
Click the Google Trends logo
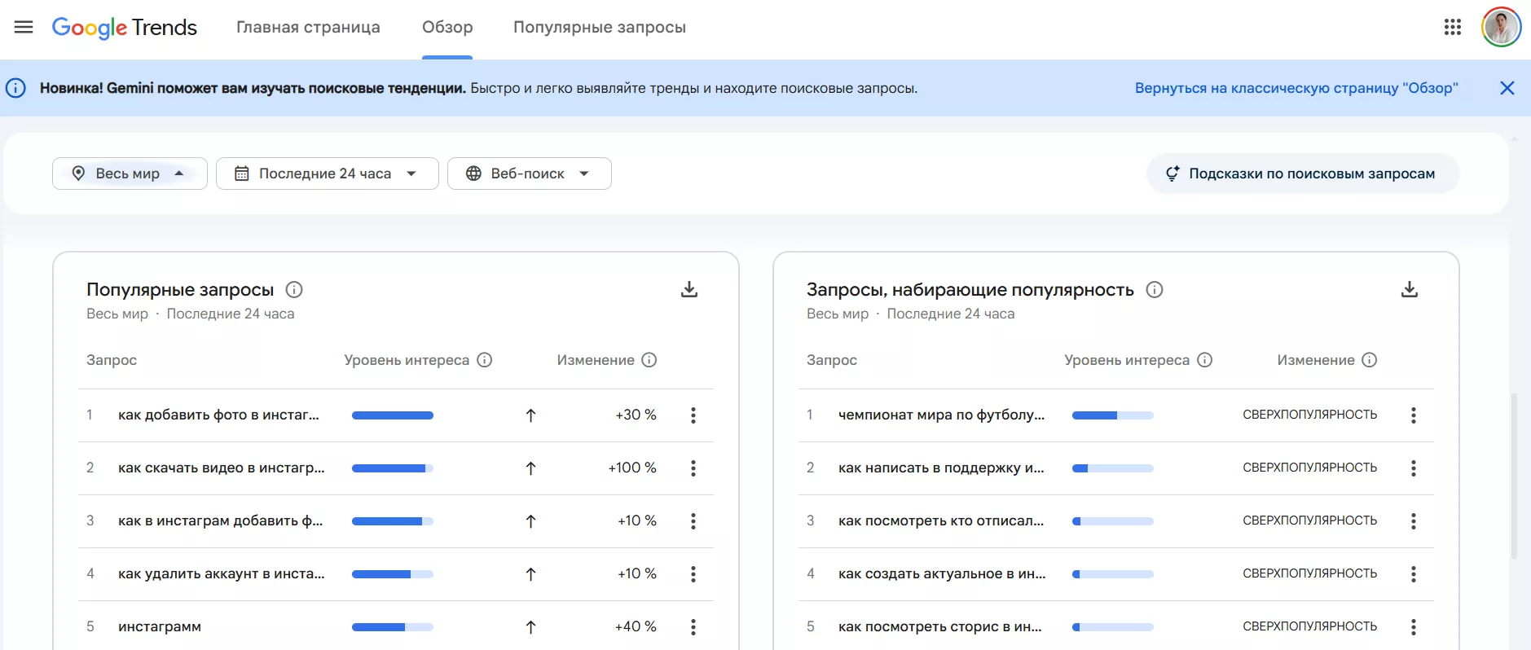point(125,28)
